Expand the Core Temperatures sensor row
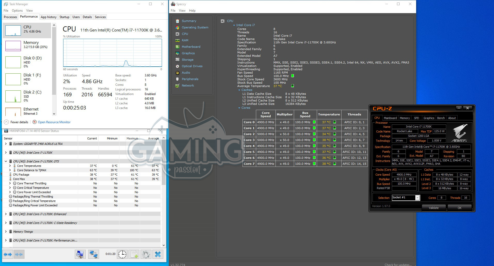This screenshot has height=266, width=494. point(10,166)
